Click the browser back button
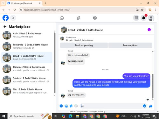 click(3, 10)
